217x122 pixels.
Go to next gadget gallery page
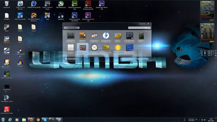78,28
